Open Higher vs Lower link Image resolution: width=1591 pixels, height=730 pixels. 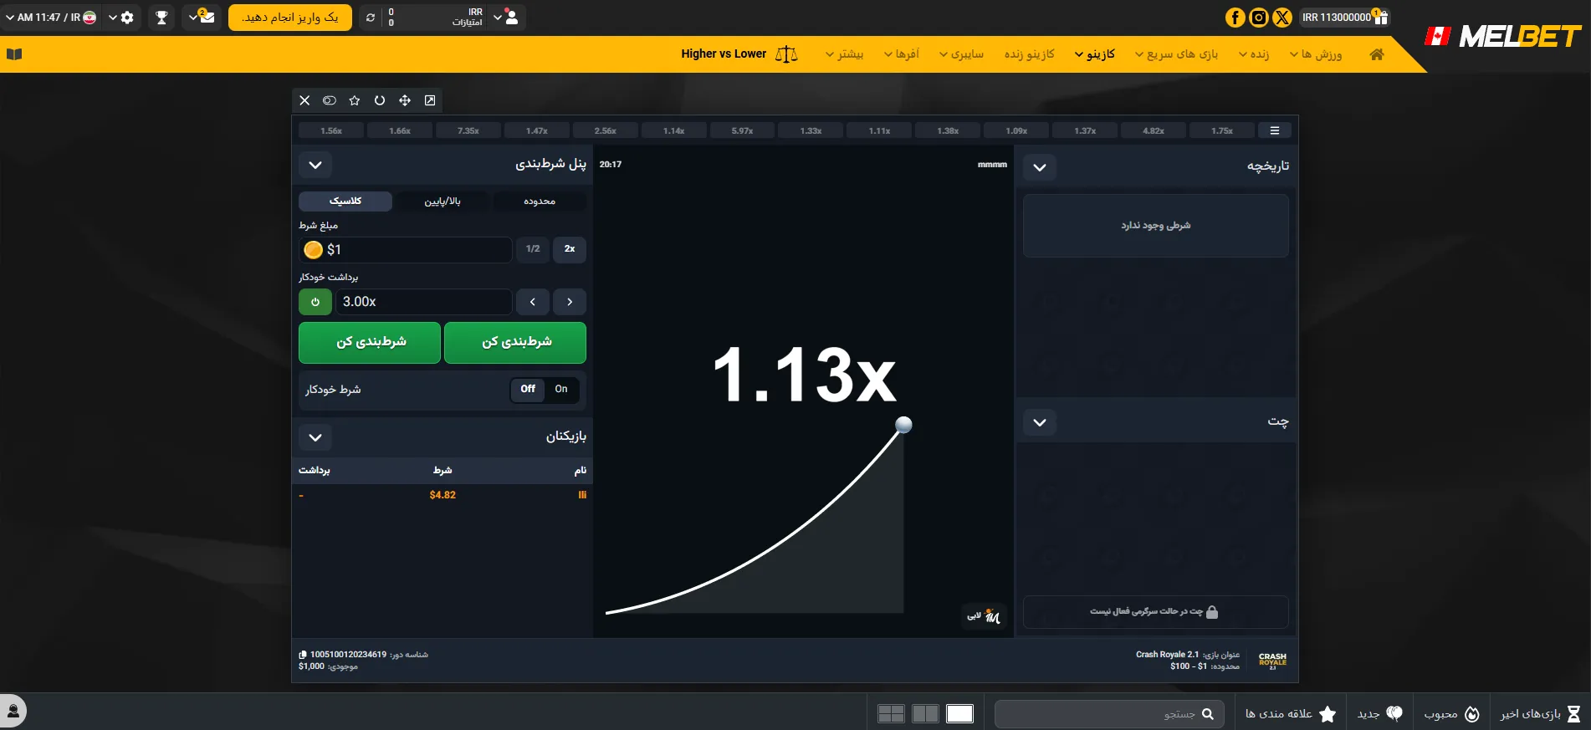click(x=739, y=54)
